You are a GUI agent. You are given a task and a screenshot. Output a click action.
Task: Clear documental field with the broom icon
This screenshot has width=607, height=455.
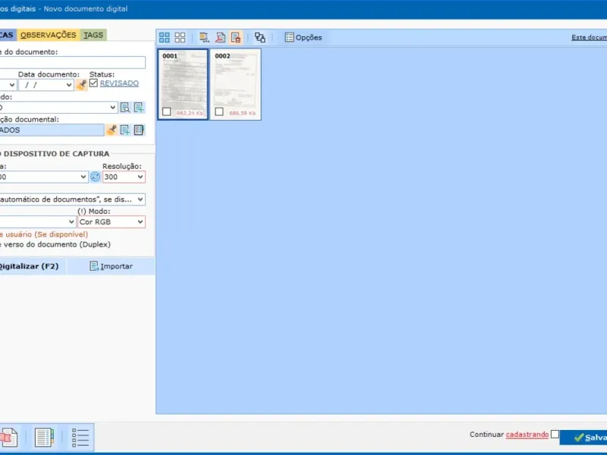click(112, 130)
